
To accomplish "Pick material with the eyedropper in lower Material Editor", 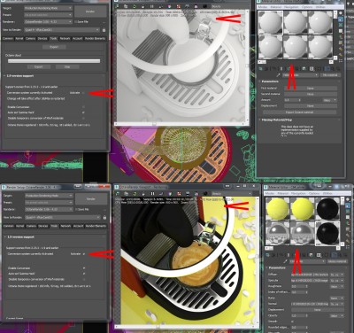I will pyautogui.click(x=285, y=261).
